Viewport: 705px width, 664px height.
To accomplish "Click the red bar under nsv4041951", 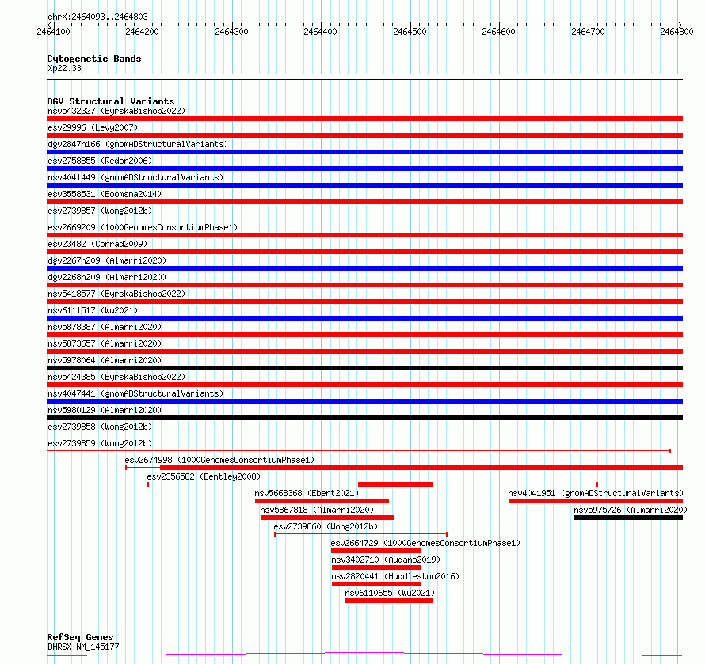I will tap(596, 501).
